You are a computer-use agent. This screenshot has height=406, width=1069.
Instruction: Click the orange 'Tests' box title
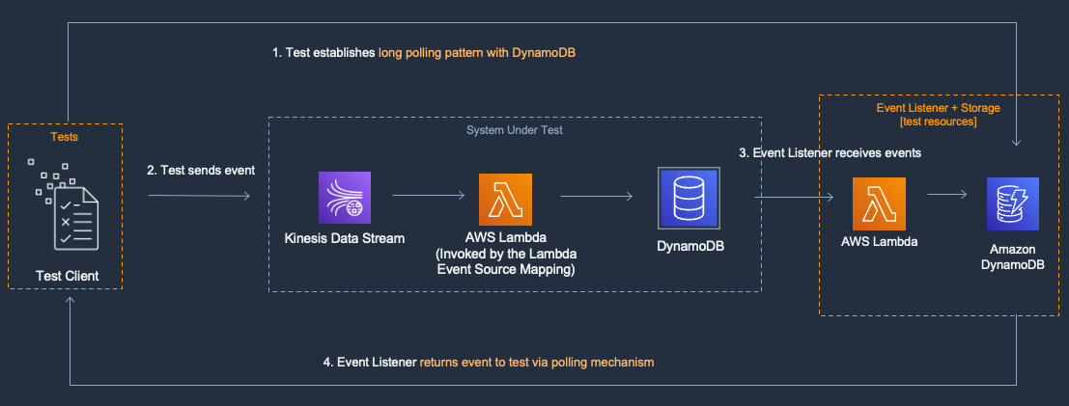(65, 137)
